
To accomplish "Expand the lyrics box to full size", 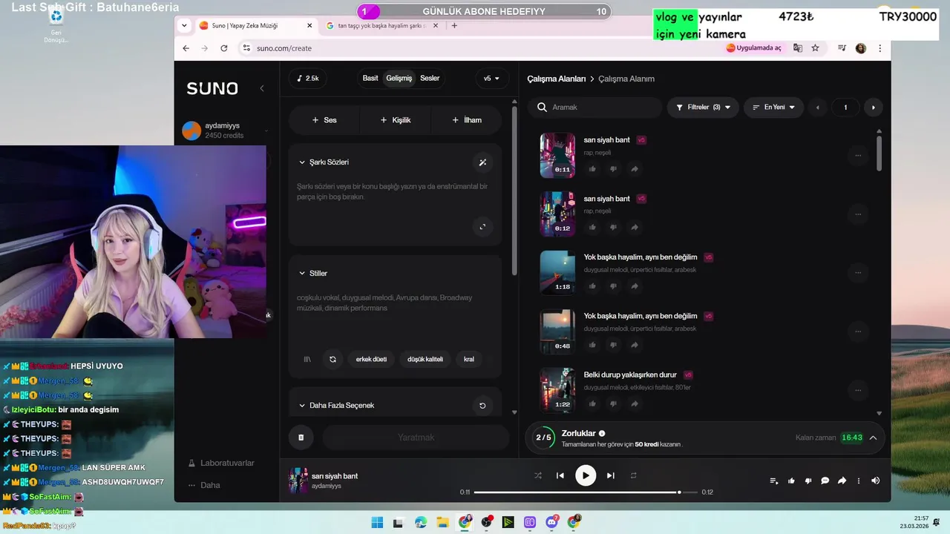I will pyautogui.click(x=482, y=227).
